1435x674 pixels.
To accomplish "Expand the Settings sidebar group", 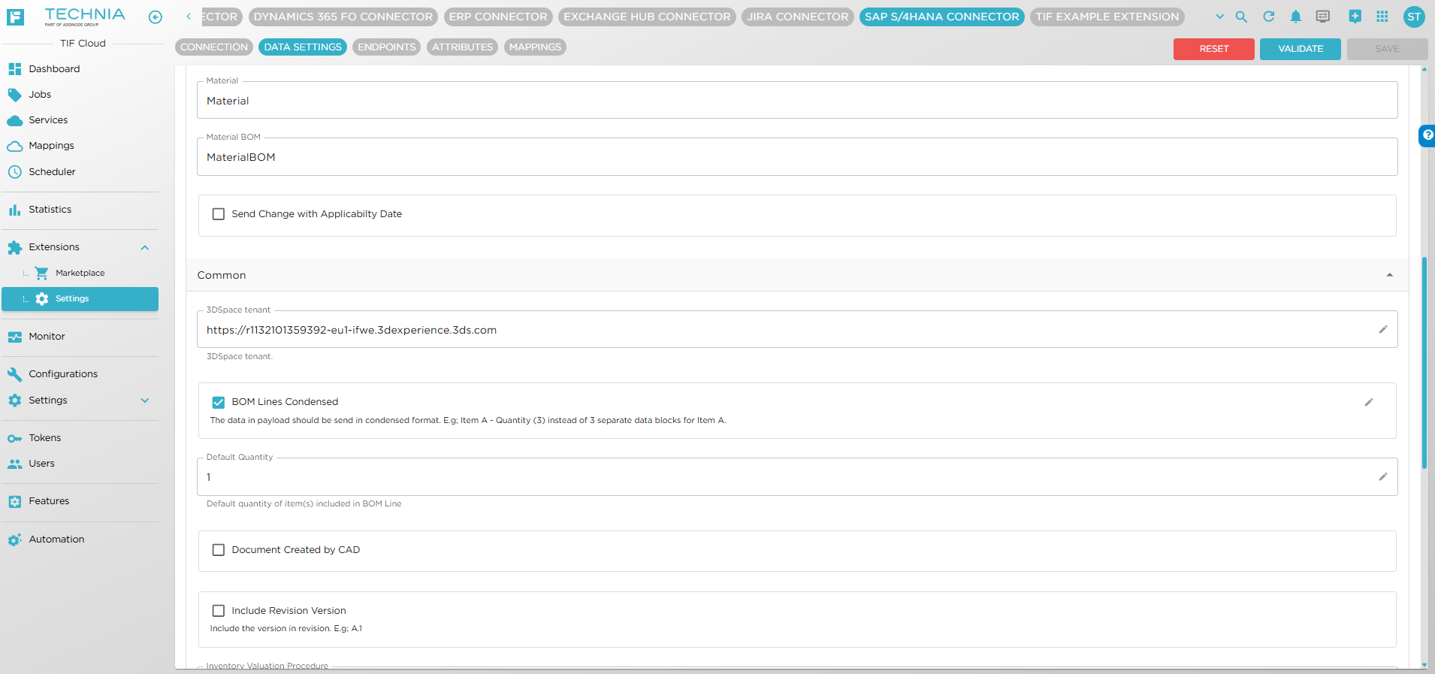I will [x=145, y=400].
